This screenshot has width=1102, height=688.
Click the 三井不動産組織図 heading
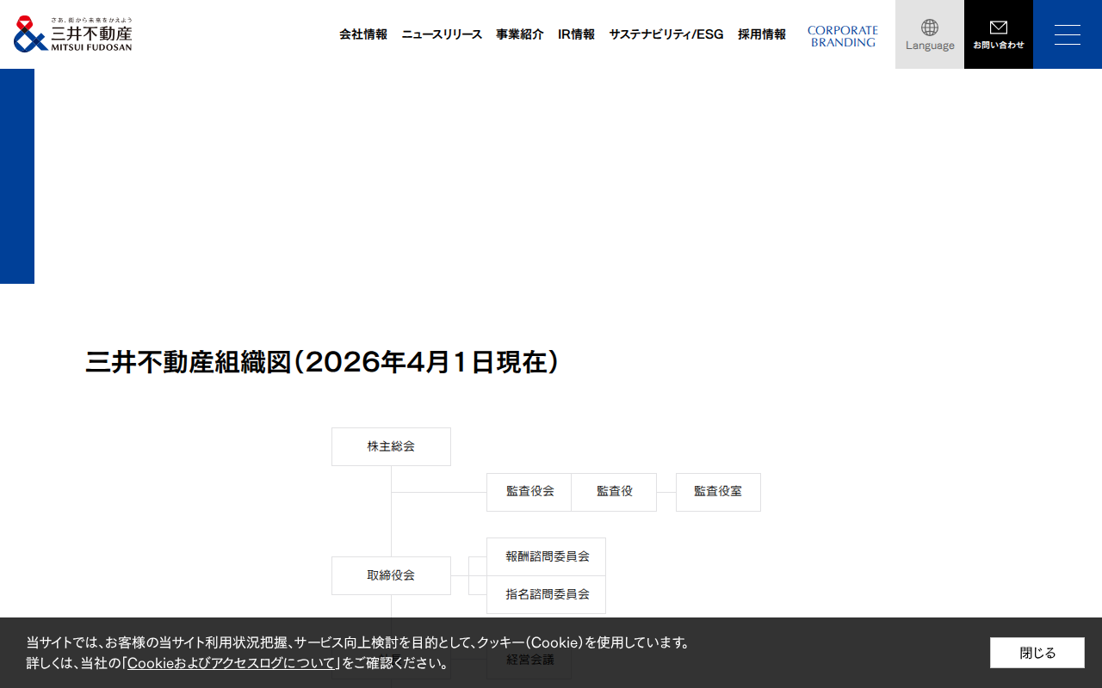coord(323,362)
